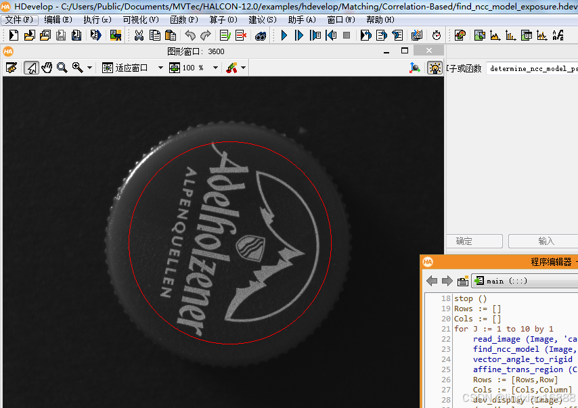Run to insert cursor with step icon
This screenshot has height=408, width=578.
pyautogui.click(x=299, y=35)
